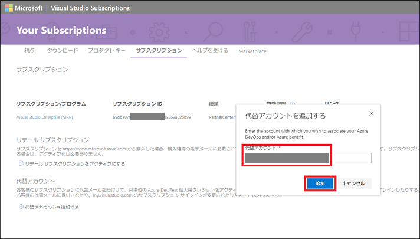Click the PartnerCenter type cell
This screenshot has height=239, width=420.
point(222,117)
